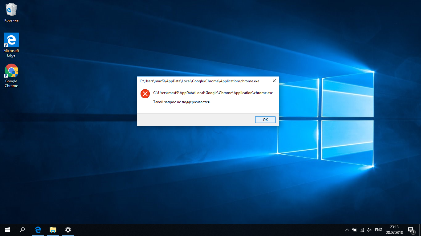This screenshot has height=236, width=421.
Task: Open the Action Center notifications icon
Action: pyautogui.click(x=411, y=230)
